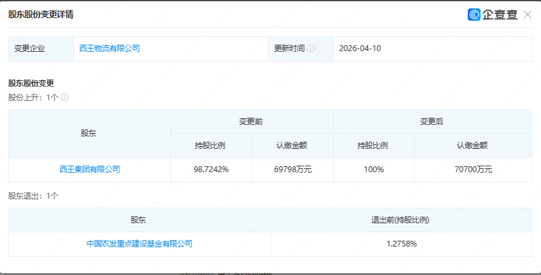Click the 企查查 logo icon
The height and width of the screenshot is (275, 541).
pos(474,14)
